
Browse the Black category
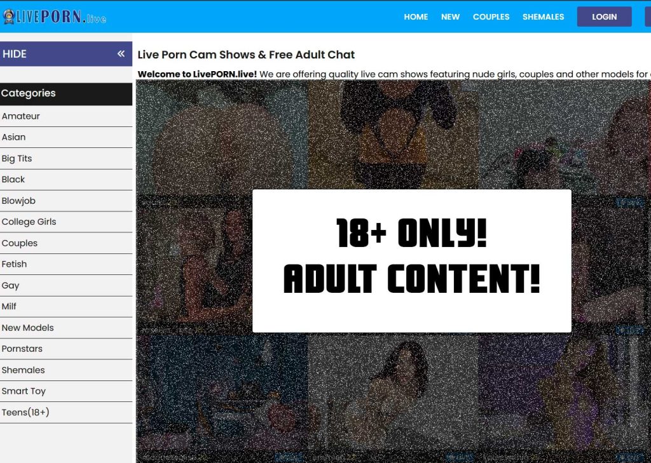click(13, 180)
